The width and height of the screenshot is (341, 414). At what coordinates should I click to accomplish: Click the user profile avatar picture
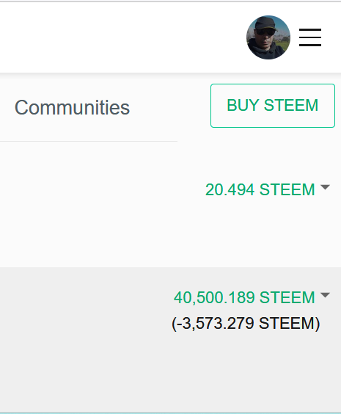[x=268, y=37]
